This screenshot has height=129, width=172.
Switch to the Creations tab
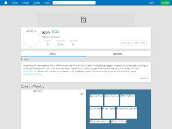pyautogui.click(x=118, y=54)
